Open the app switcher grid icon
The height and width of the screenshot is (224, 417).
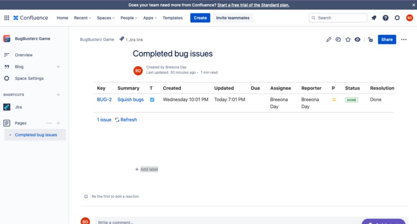tap(7, 18)
